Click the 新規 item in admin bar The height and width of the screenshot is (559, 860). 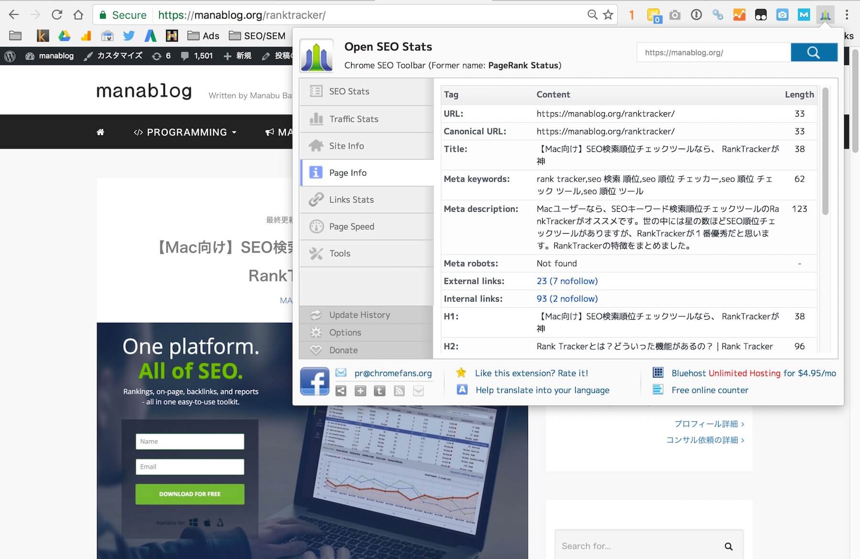[237, 56]
